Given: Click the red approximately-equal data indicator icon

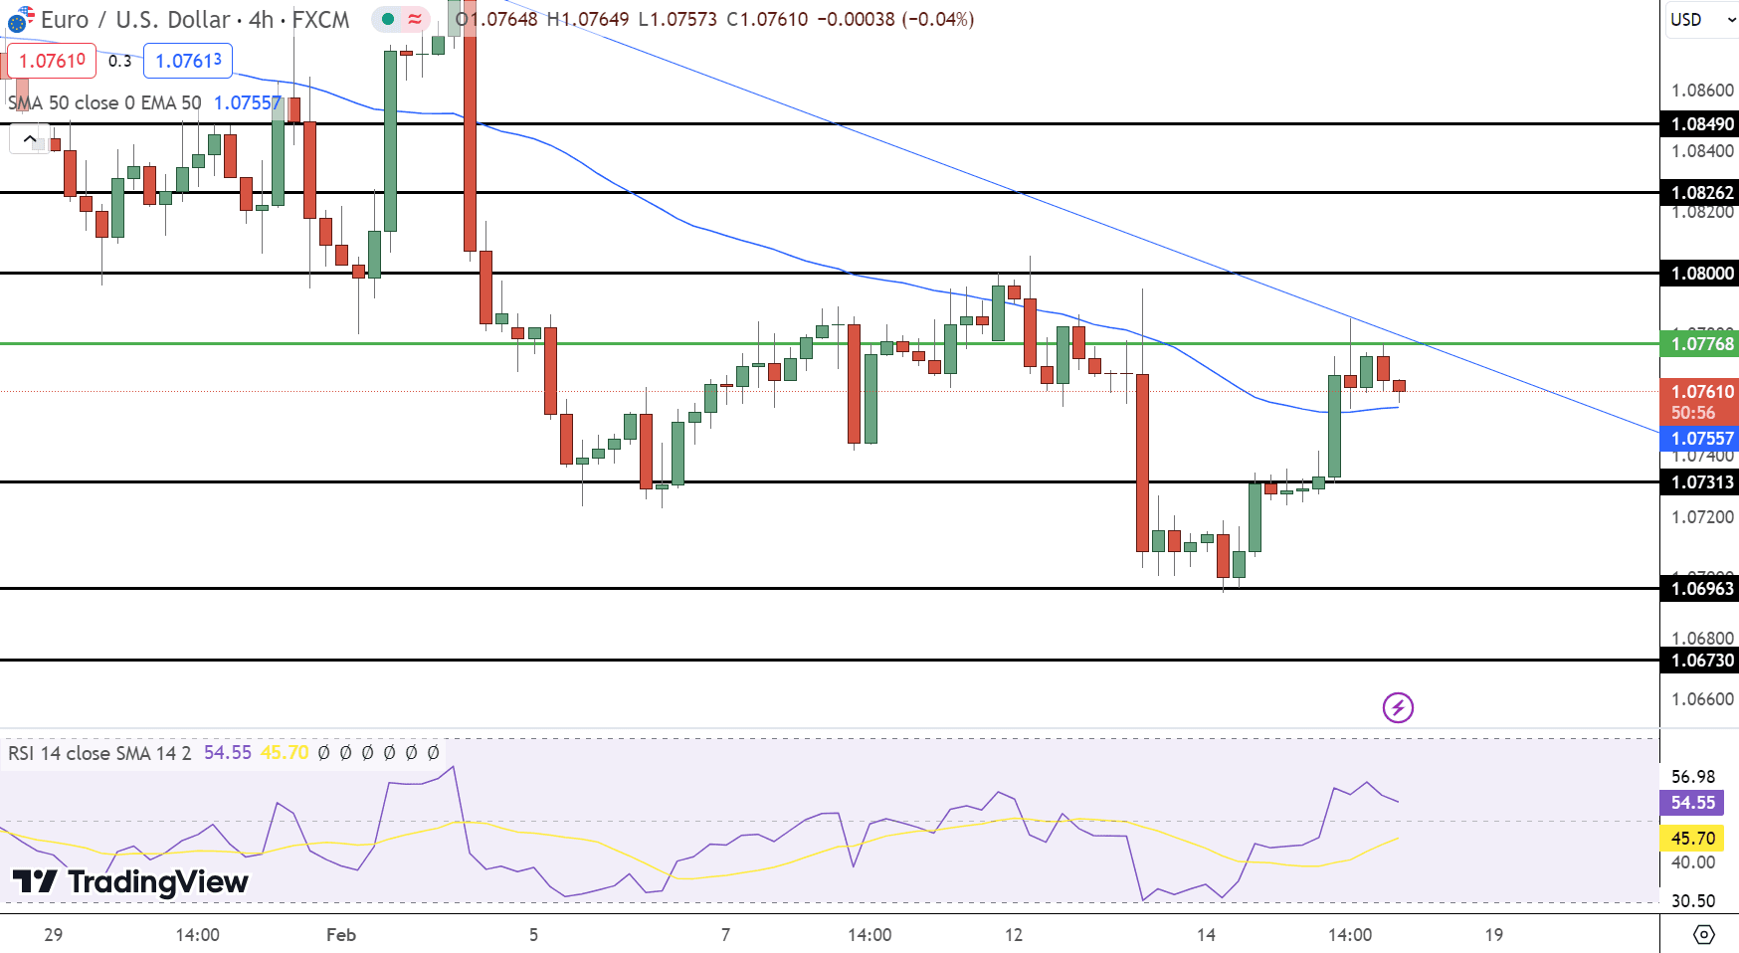Looking at the screenshot, I should [415, 19].
